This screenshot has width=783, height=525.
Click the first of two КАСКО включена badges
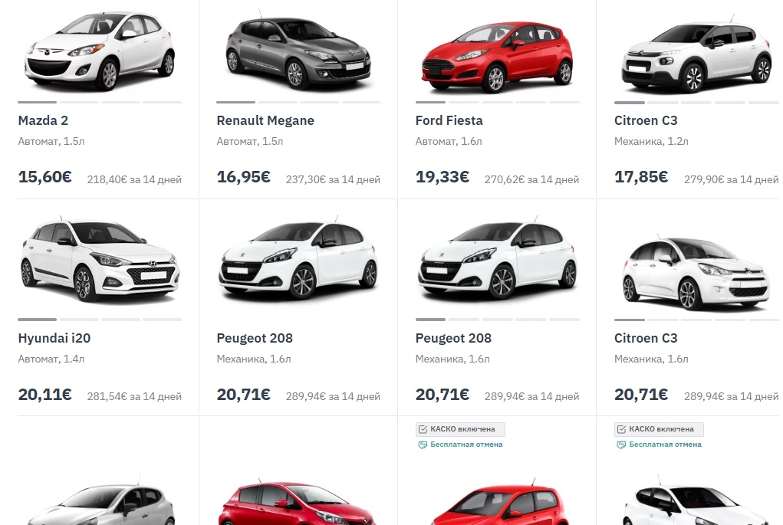[x=460, y=429]
